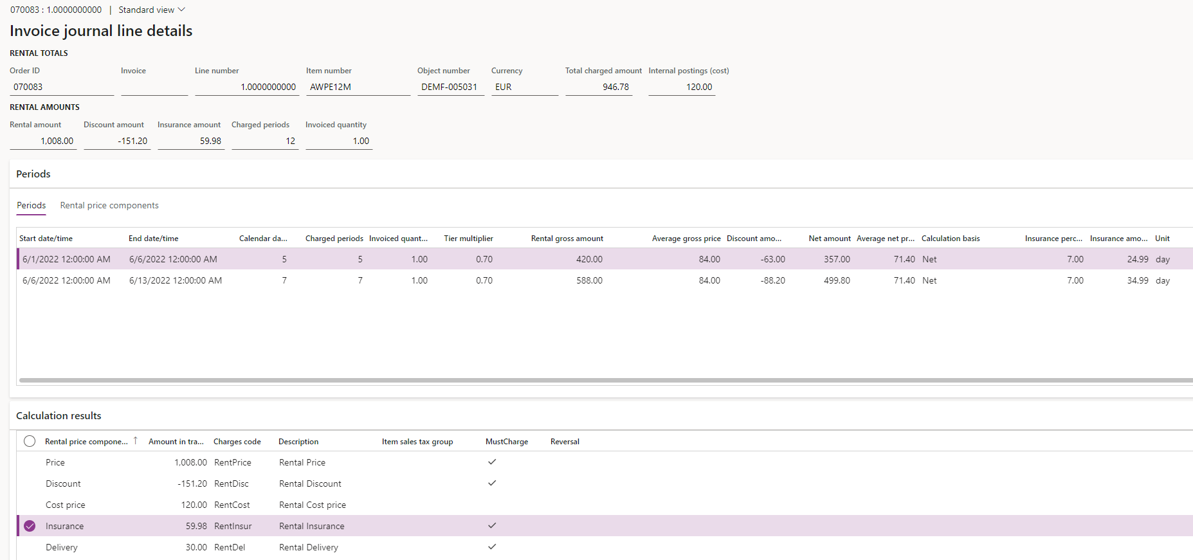Toggle the select-all circle in Calculation results
1193x560 pixels.
click(30, 441)
